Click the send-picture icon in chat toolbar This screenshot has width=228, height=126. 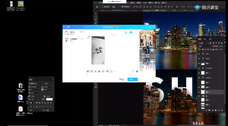point(108,71)
